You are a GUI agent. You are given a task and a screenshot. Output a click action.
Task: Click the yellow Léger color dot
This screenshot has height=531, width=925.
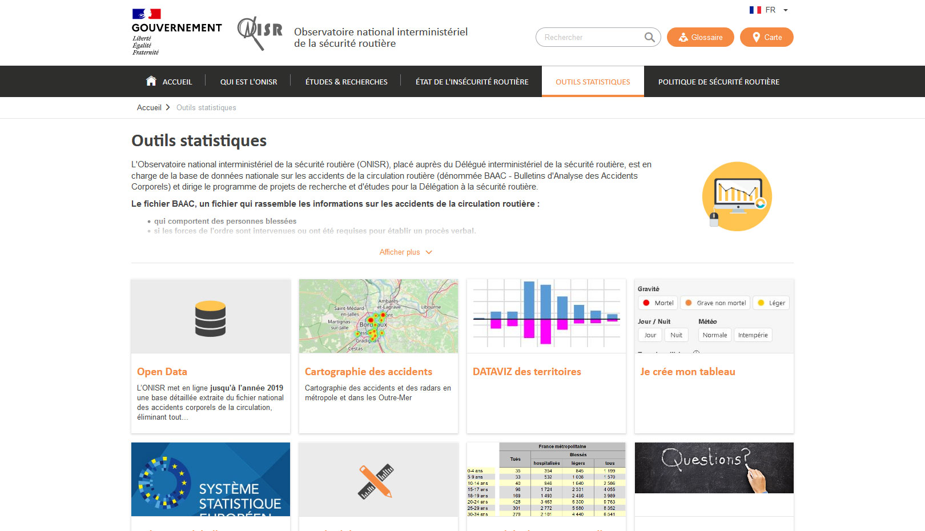(761, 303)
